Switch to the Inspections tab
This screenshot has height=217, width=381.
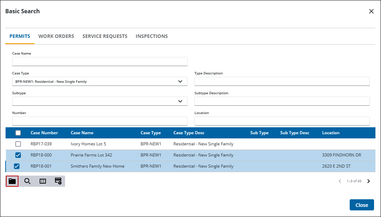pos(152,36)
